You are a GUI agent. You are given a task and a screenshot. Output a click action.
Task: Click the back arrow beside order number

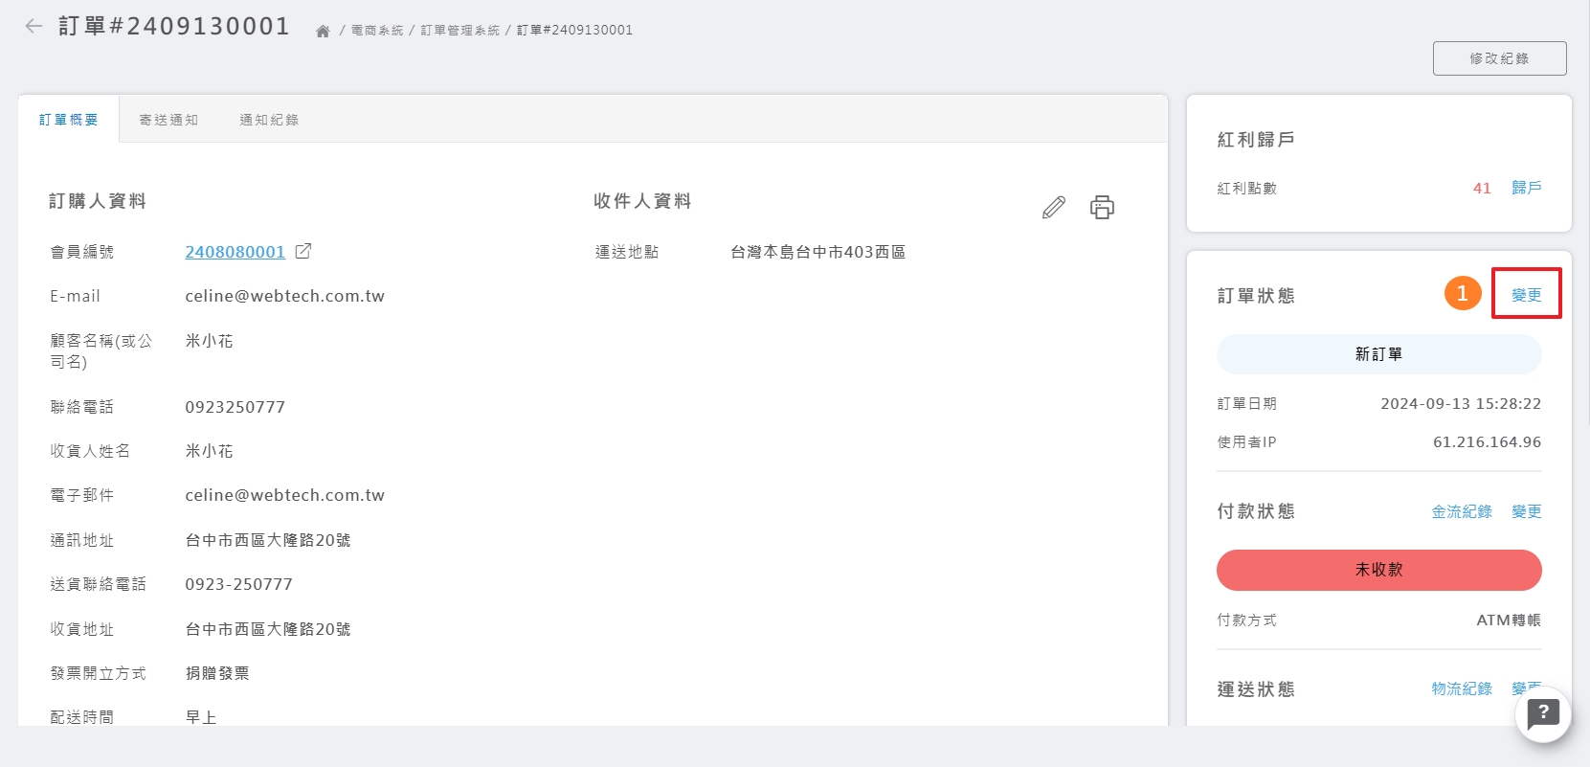34,27
